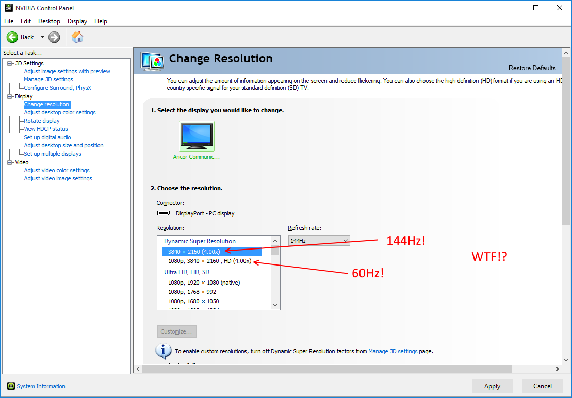This screenshot has width=572, height=398.
Task: Click the DisplayPort connector icon
Action: tap(163, 213)
